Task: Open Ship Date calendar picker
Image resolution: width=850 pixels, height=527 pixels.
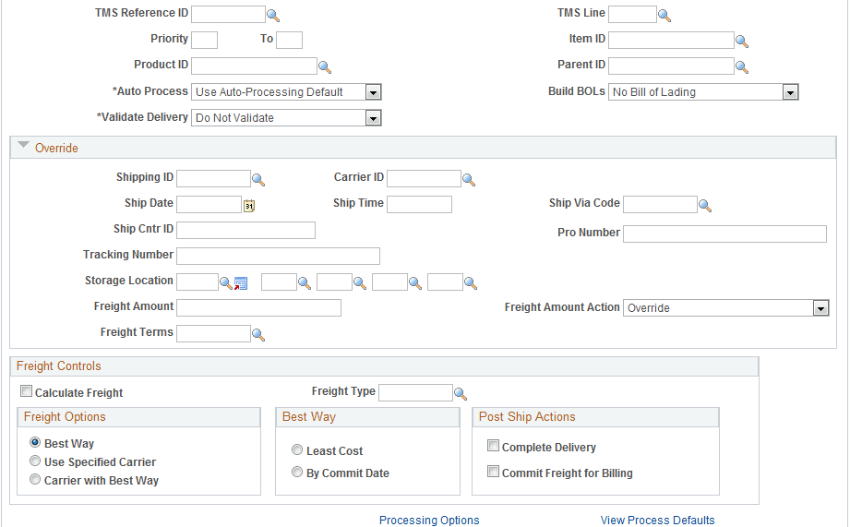Action: [x=249, y=206]
